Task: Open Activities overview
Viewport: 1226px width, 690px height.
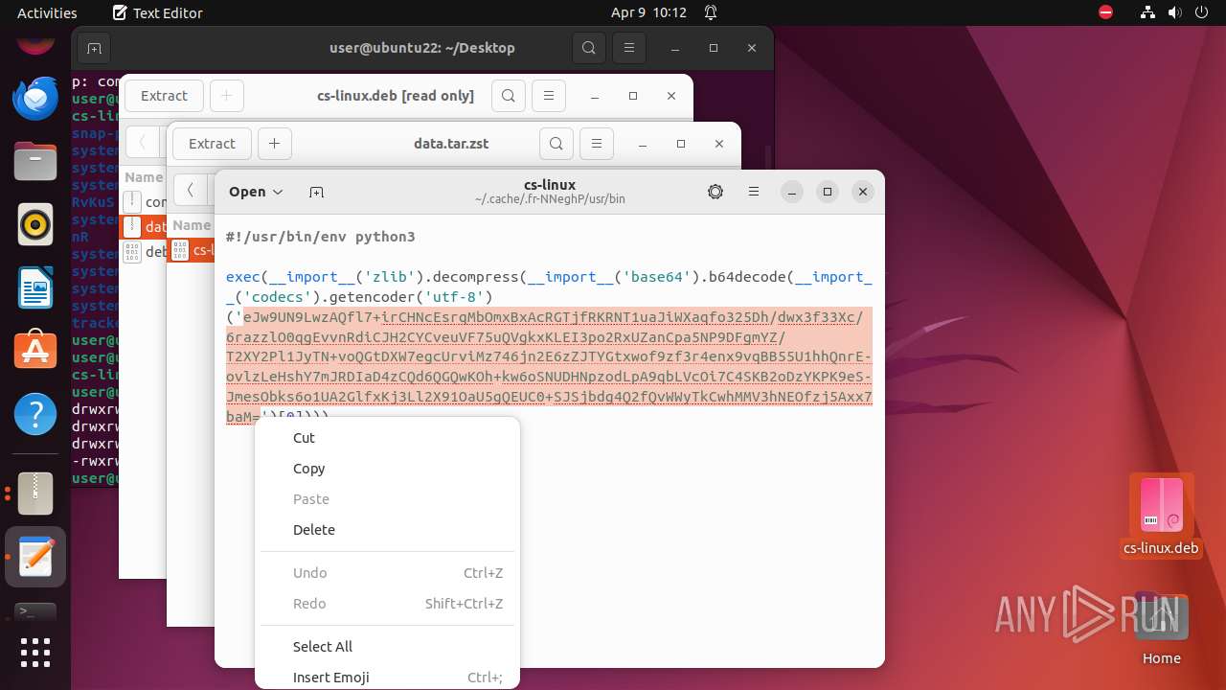Action: (x=47, y=12)
